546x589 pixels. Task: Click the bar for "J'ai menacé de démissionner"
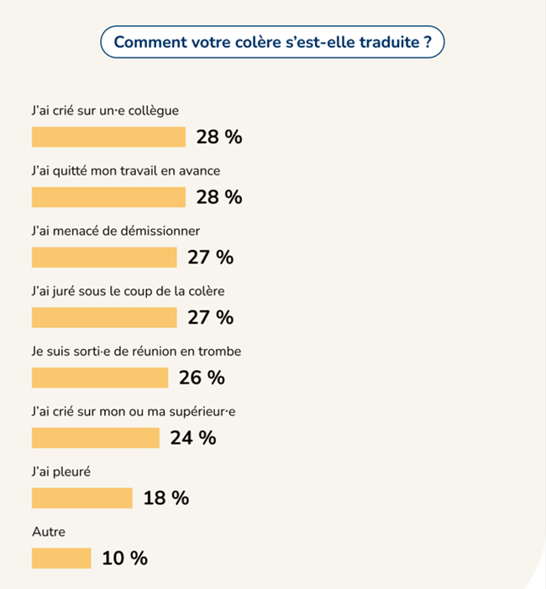pos(104,258)
